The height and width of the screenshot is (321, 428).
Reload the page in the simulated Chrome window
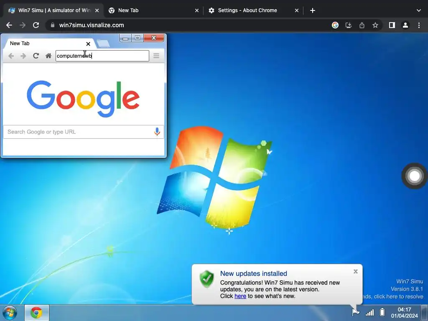click(36, 56)
